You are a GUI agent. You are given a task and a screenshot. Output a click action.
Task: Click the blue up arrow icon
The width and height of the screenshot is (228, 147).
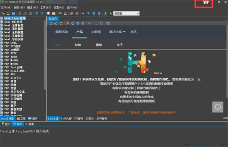[83, 14]
